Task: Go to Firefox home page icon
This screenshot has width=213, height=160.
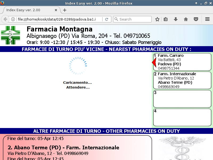Action: (x=186, y=19)
